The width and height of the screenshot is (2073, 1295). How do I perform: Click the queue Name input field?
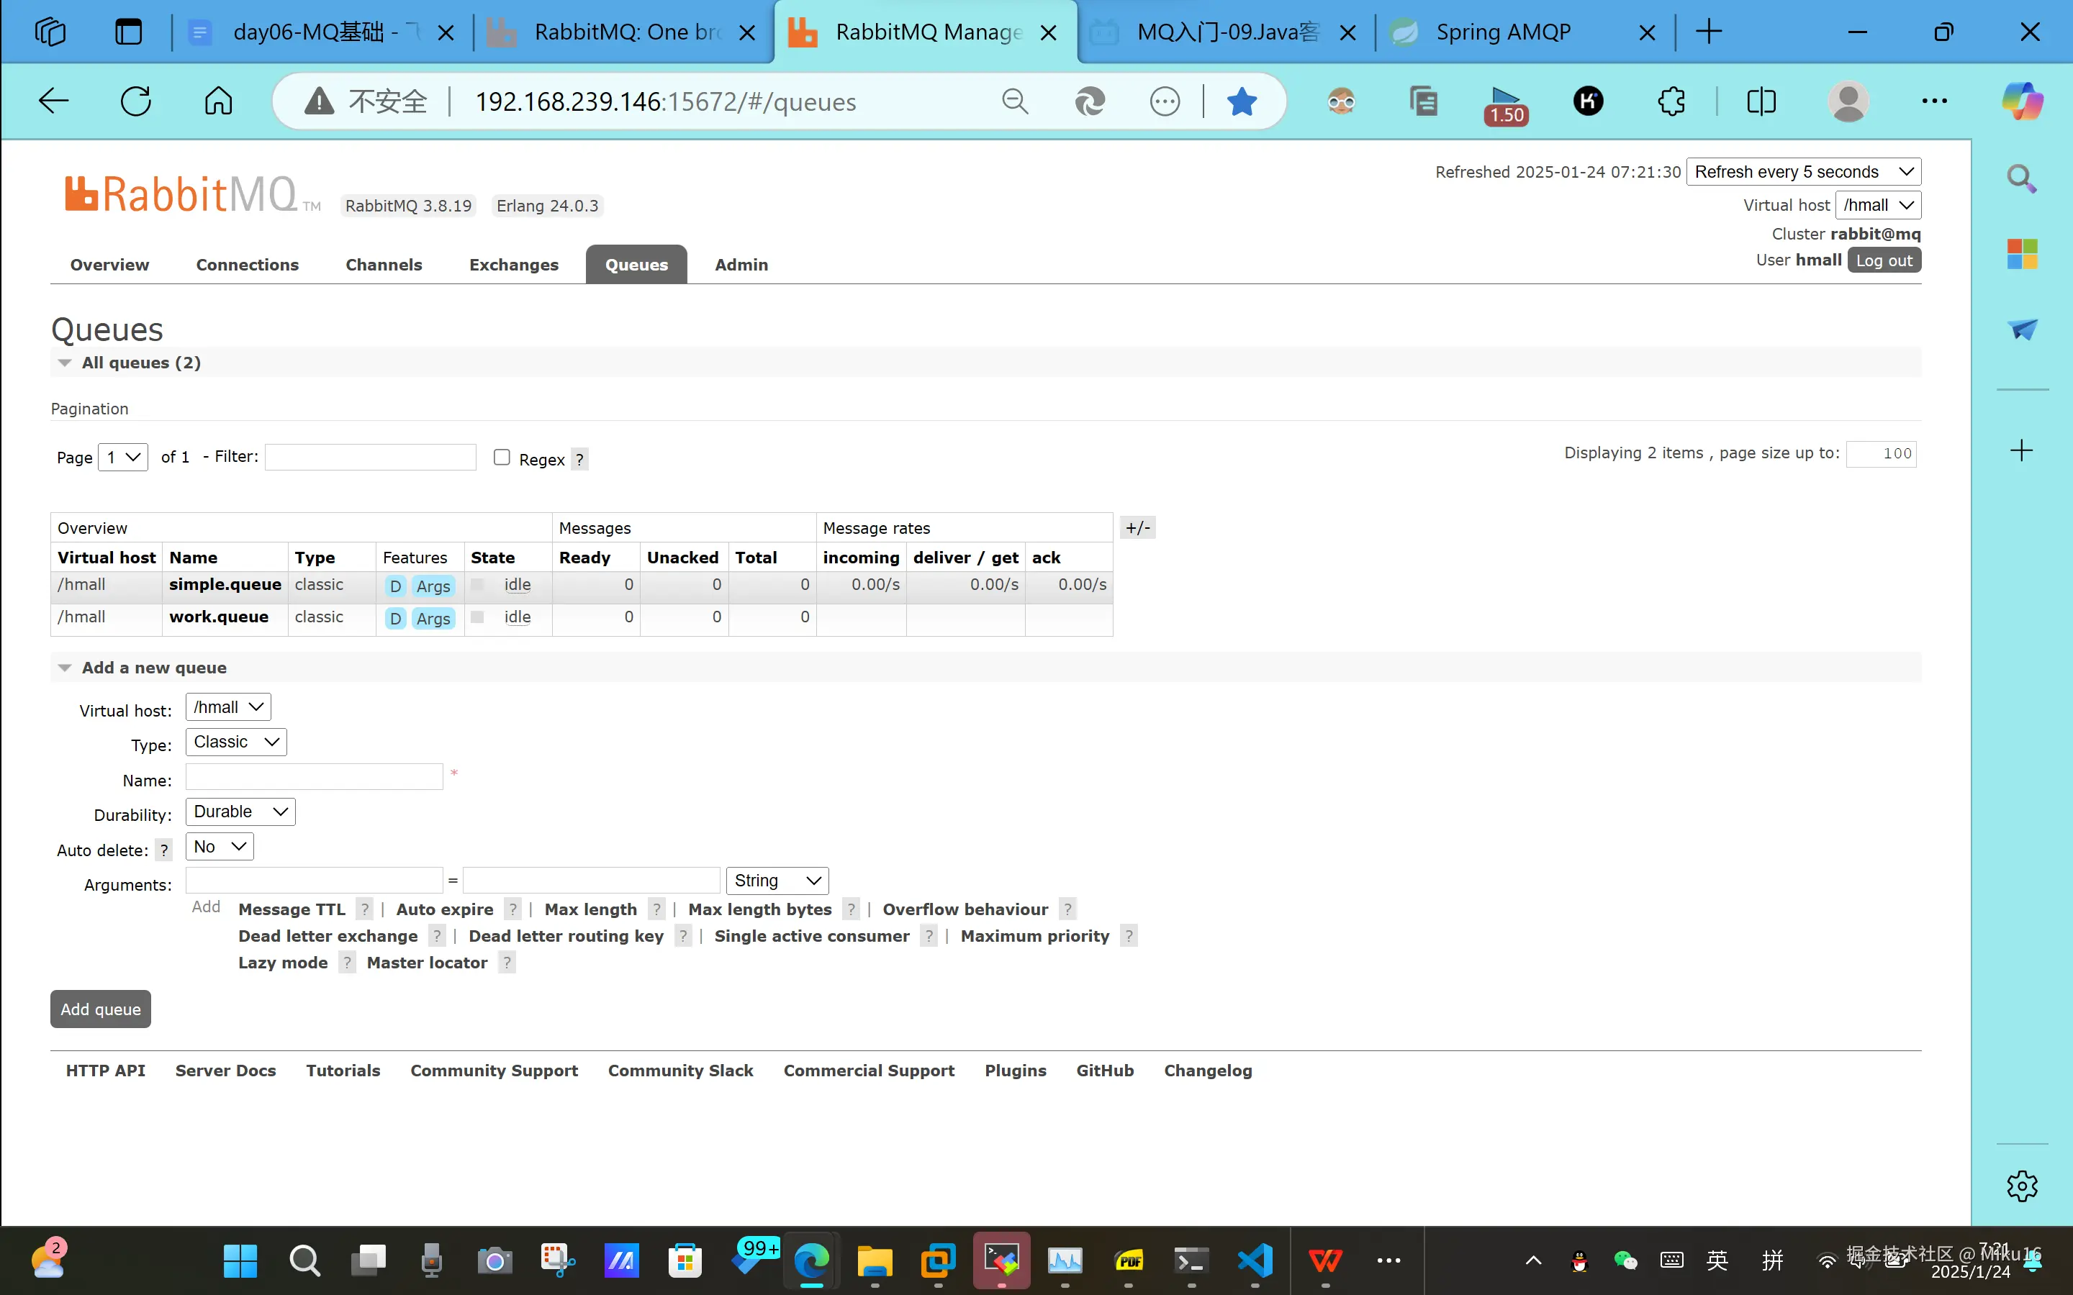(314, 777)
